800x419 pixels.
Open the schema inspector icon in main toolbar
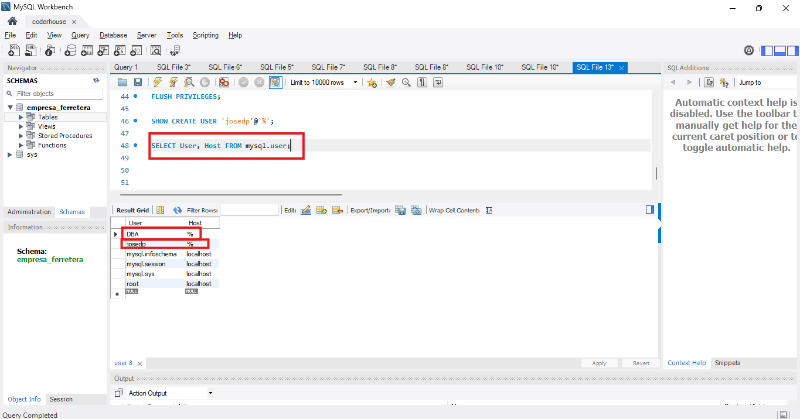[x=50, y=51]
